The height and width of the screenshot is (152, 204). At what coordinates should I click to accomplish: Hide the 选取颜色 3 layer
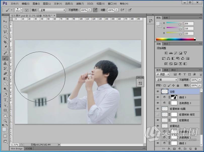(x=158, y=103)
